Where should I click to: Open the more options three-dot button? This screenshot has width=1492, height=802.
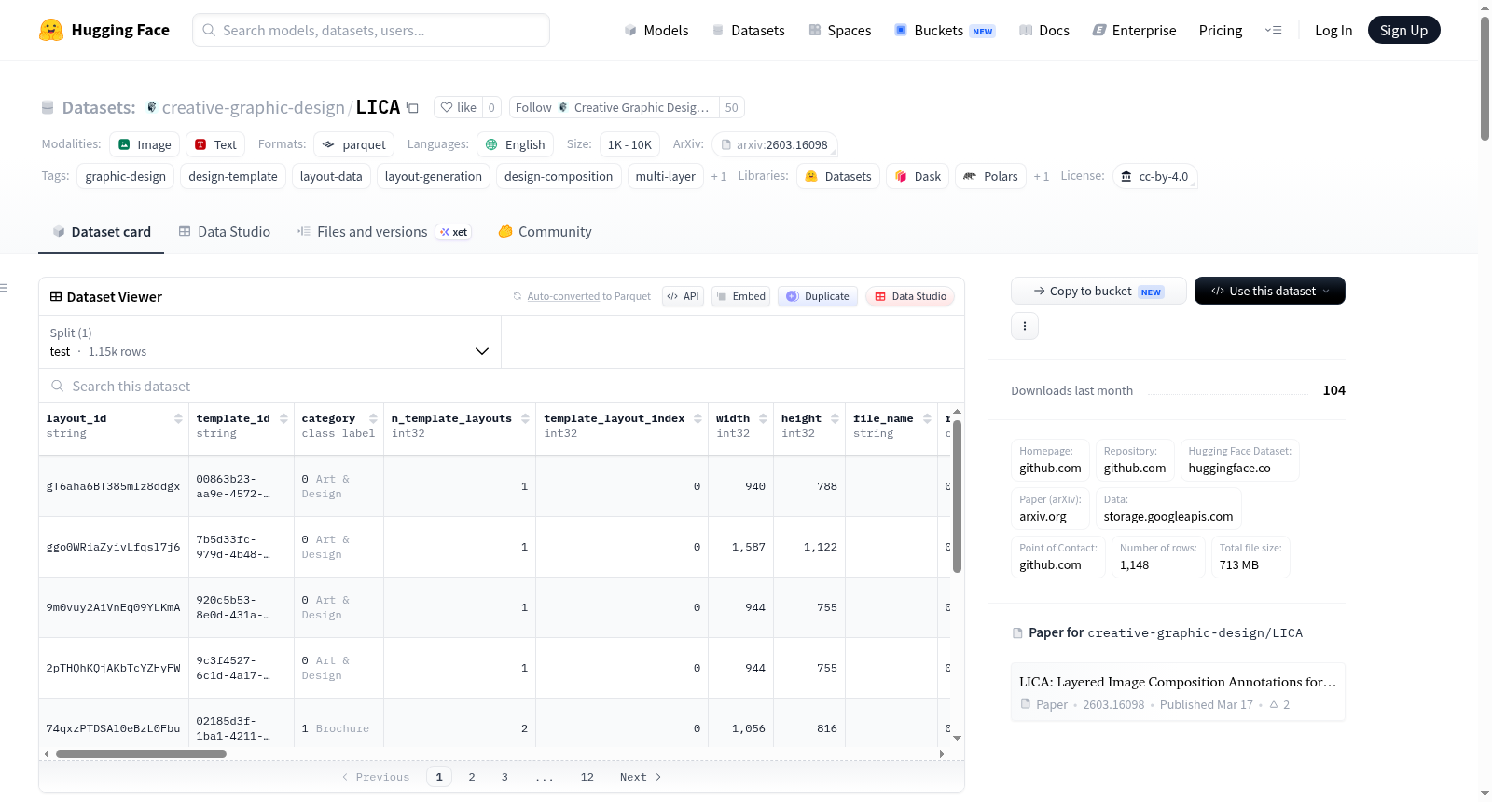1025,326
